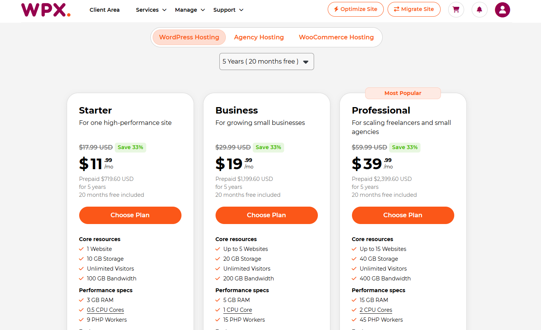Click the Business plan's Unlimited Visitors feature
The height and width of the screenshot is (330, 541).
coord(247,269)
